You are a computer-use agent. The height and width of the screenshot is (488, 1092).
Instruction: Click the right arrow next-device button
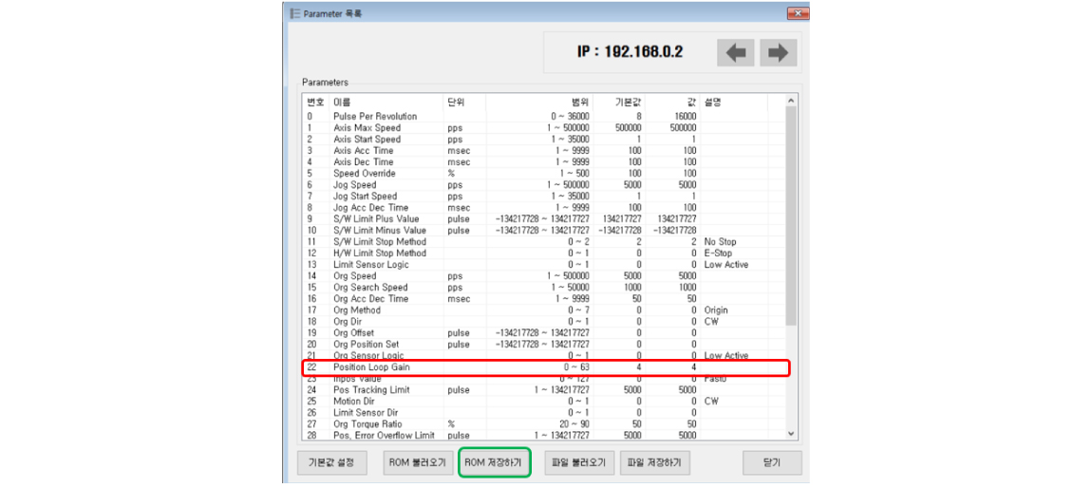click(778, 53)
